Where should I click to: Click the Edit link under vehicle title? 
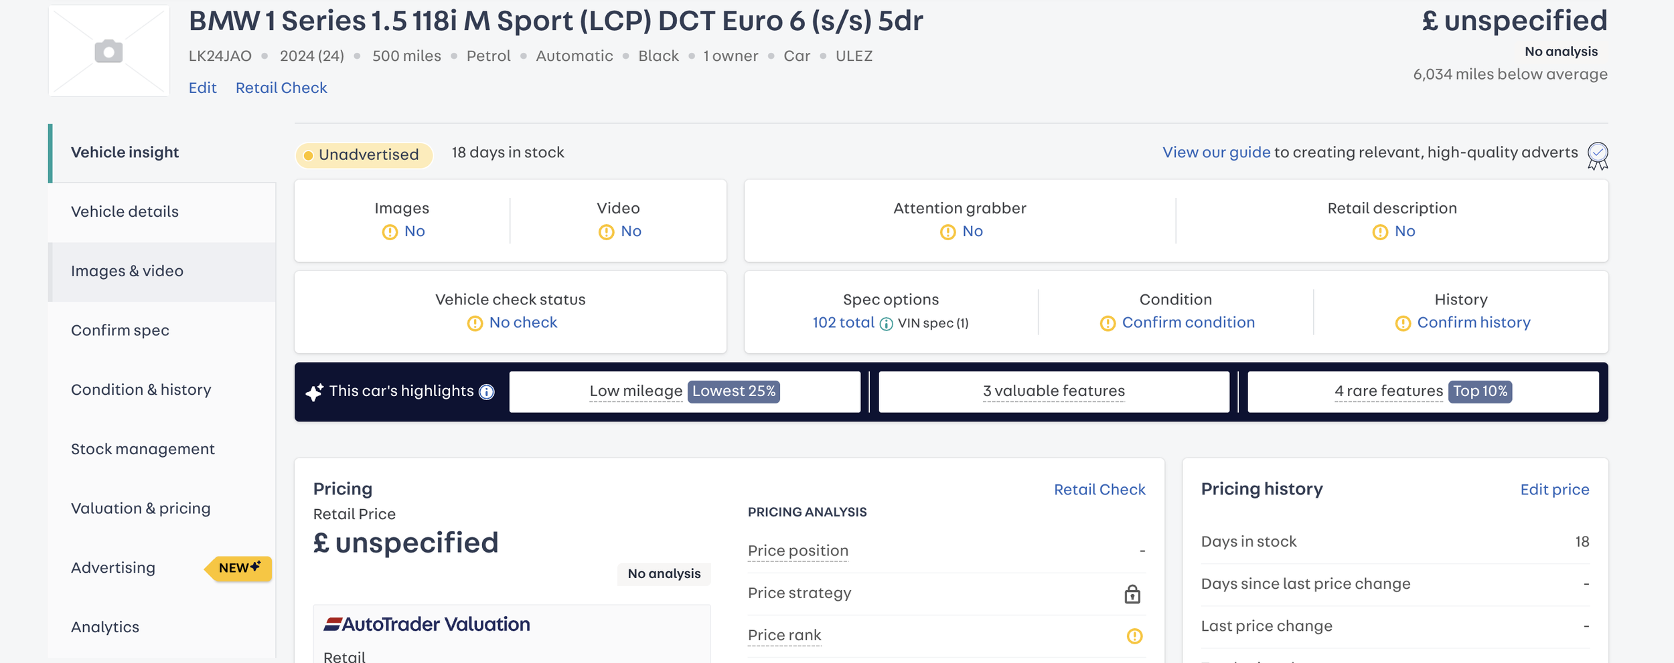(x=203, y=88)
